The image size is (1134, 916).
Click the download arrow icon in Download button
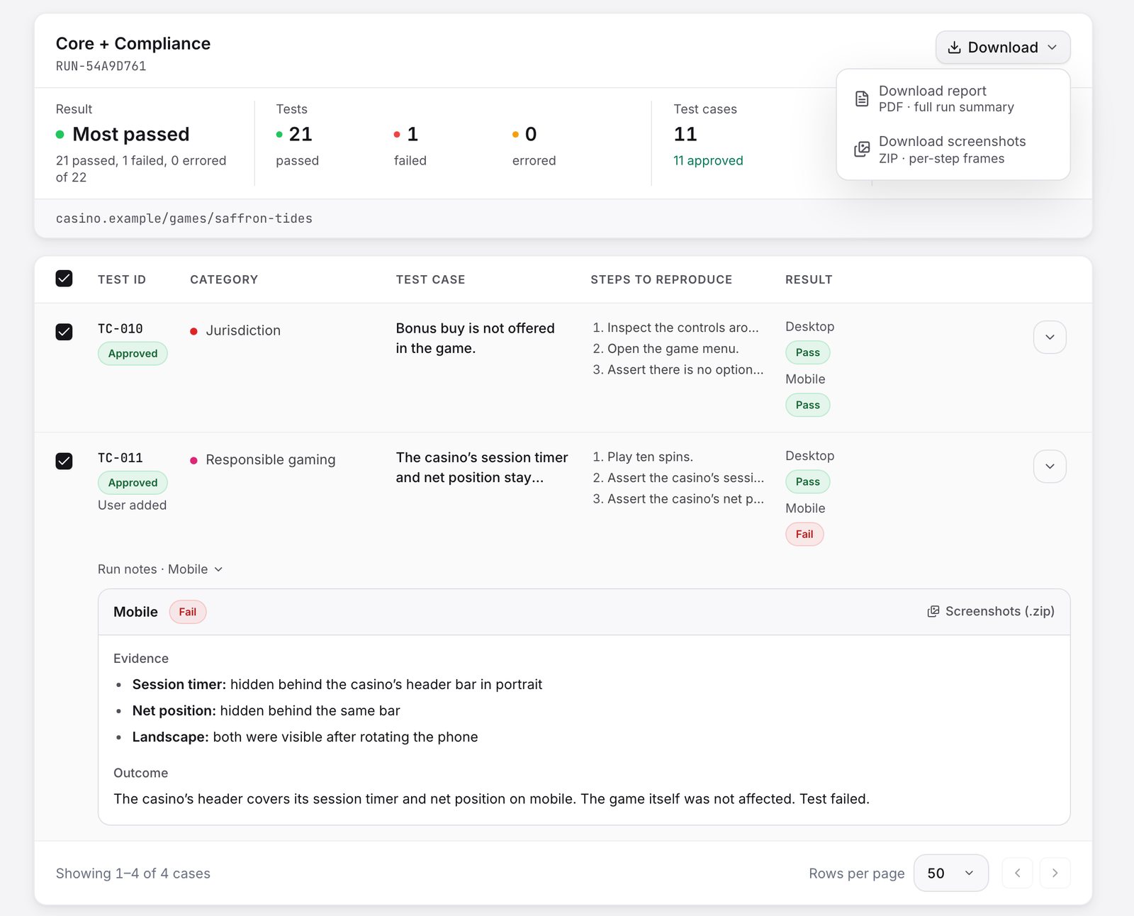(955, 48)
